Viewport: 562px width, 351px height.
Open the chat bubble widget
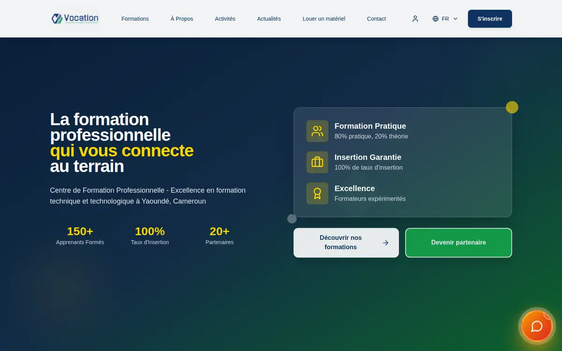tap(537, 326)
